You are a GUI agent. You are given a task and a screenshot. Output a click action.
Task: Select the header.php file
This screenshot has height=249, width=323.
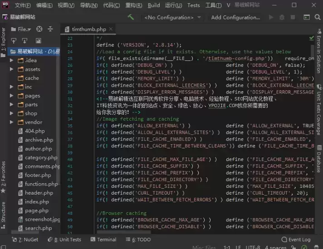coord(35,193)
